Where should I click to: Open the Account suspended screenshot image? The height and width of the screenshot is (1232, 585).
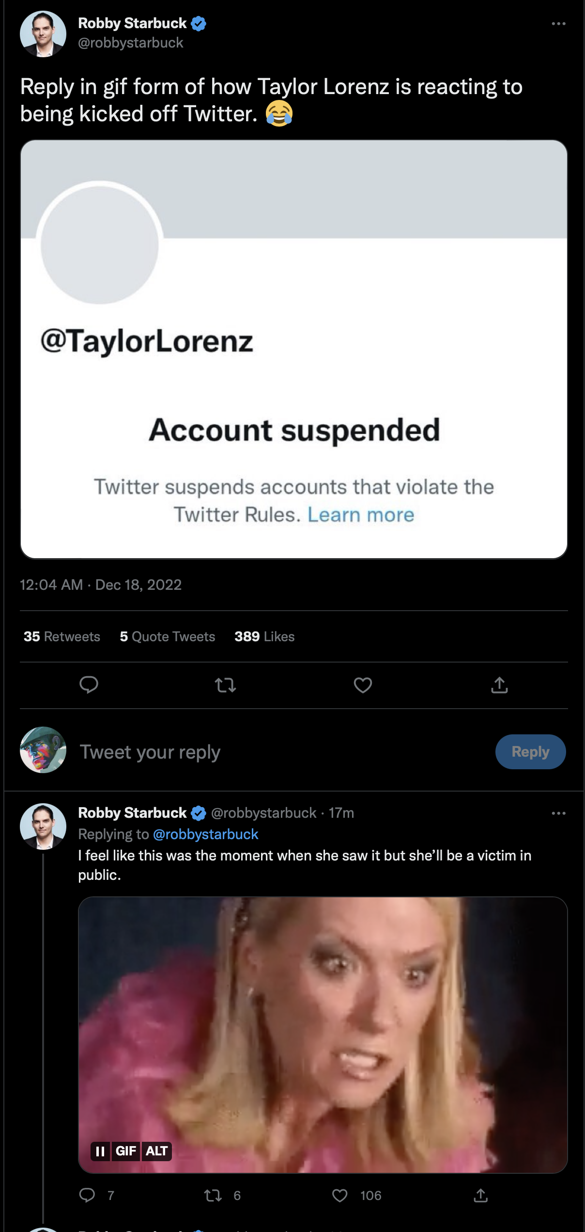click(294, 349)
